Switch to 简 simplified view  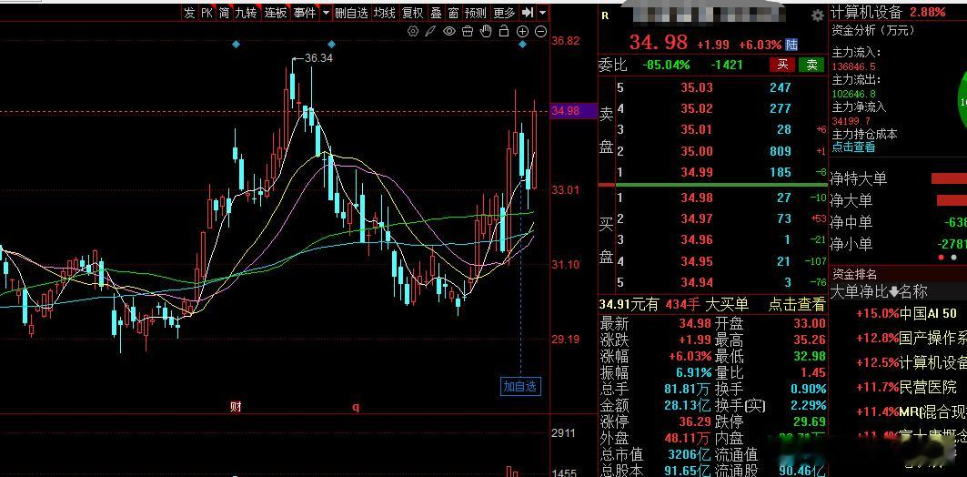[x=224, y=13]
